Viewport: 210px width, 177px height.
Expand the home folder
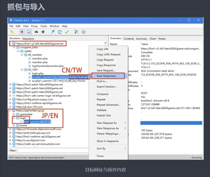click(14, 125)
